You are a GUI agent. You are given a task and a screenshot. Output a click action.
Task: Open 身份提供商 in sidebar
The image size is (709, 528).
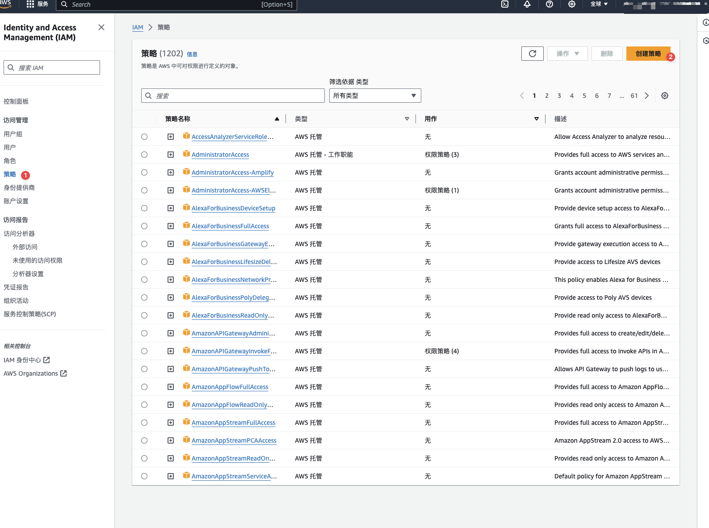click(x=19, y=188)
